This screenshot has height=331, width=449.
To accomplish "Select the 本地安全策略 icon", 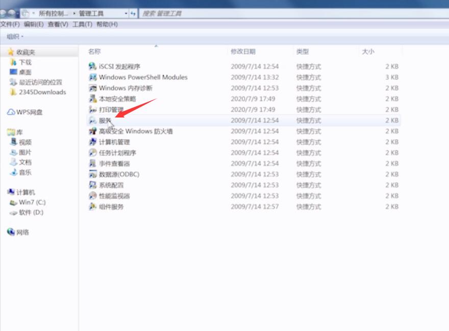I will (92, 99).
